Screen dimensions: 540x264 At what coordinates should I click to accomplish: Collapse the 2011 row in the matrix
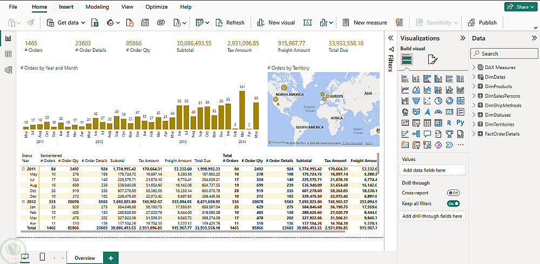pyautogui.click(x=23, y=169)
